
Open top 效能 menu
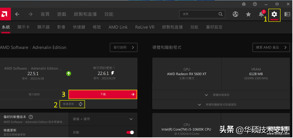tap(109, 14)
